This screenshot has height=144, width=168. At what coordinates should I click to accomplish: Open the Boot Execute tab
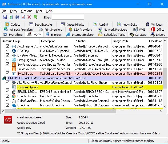click(x=40, y=25)
